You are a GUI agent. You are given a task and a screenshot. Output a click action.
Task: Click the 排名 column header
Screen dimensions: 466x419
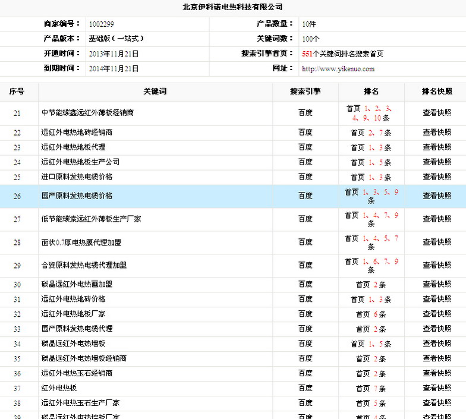[371, 92]
